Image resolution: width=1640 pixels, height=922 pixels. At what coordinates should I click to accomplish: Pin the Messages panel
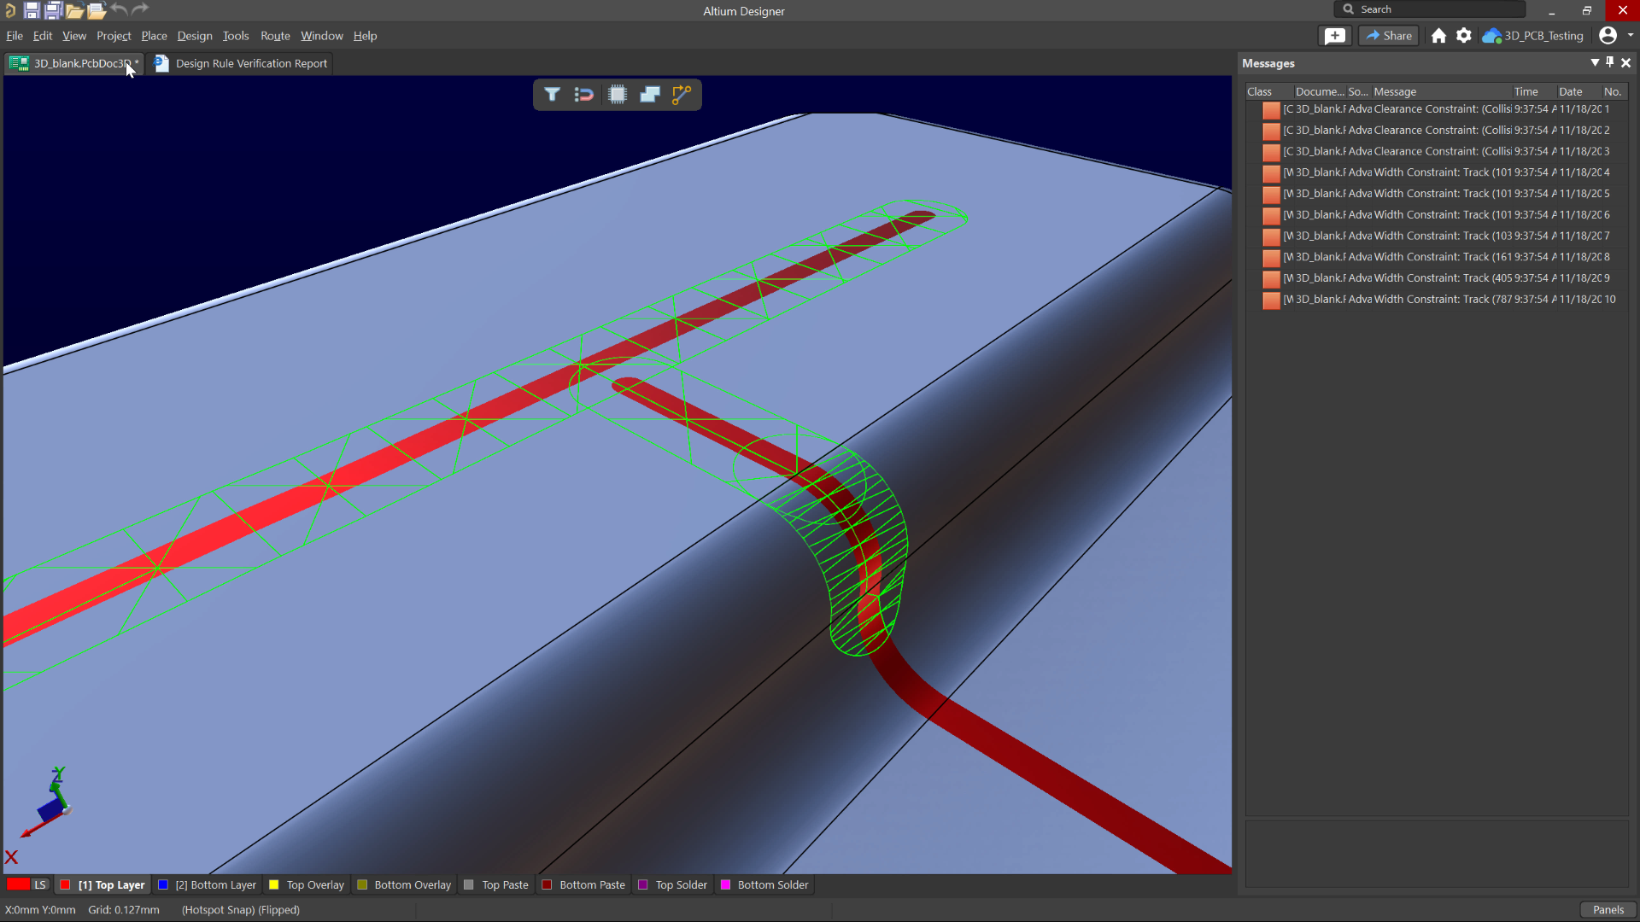pos(1610,62)
